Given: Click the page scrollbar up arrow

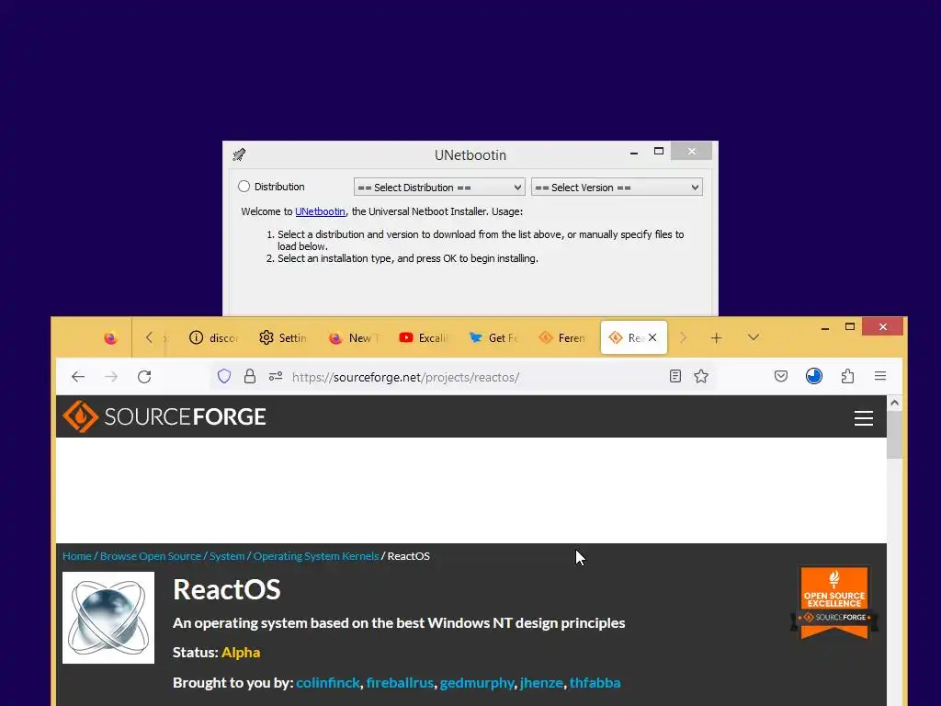Looking at the screenshot, I should 894,403.
